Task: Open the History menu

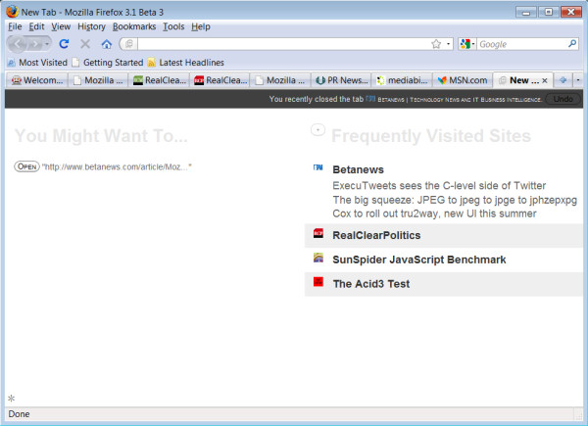Action: [91, 26]
